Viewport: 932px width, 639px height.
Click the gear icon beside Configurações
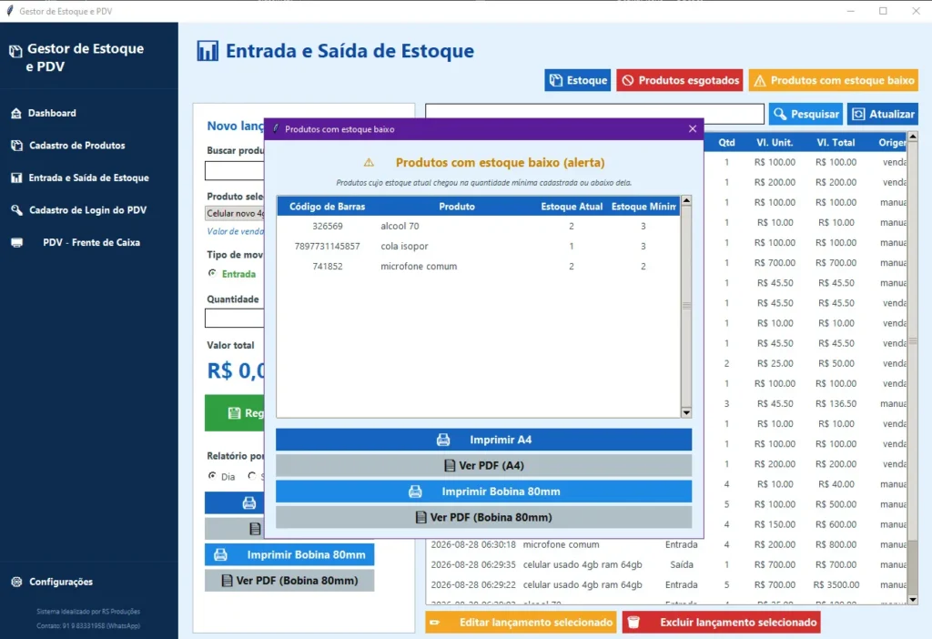[x=16, y=582]
